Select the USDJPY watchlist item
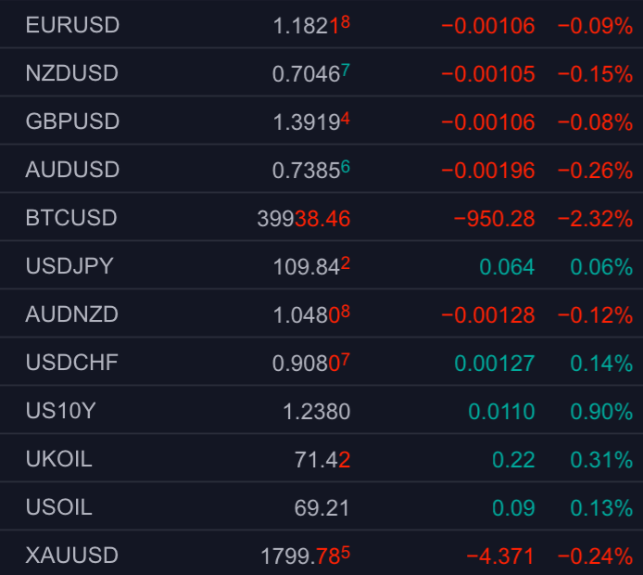643x575 pixels. (x=69, y=266)
